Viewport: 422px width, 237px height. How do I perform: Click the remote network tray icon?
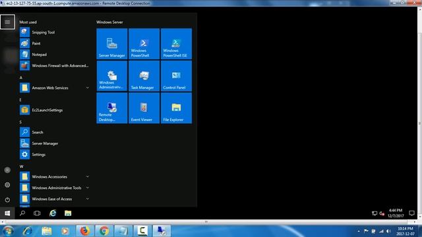(x=375, y=213)
